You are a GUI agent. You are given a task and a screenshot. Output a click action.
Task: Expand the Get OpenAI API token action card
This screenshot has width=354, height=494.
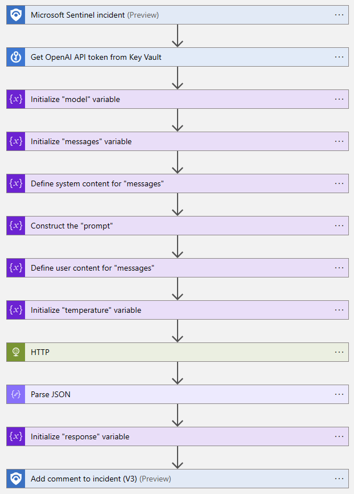click(171, 57)
